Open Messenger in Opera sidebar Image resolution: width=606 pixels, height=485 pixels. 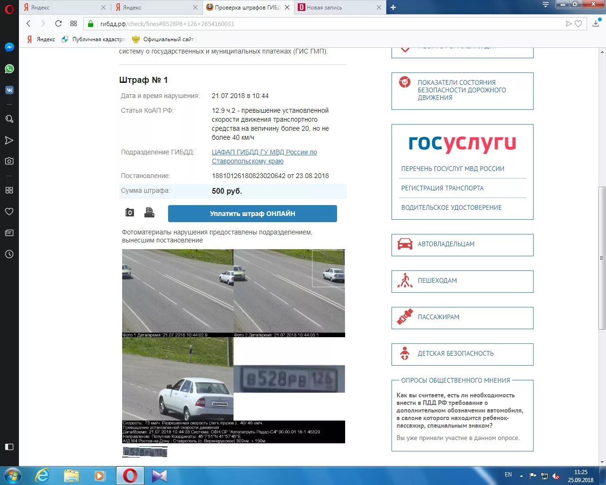[9, 47]
